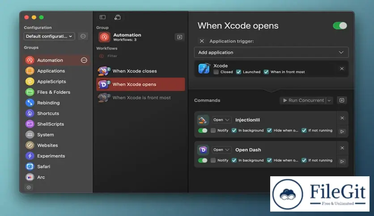Select the When Xcode closes workflow
The image size is (374, 216).
140,71
